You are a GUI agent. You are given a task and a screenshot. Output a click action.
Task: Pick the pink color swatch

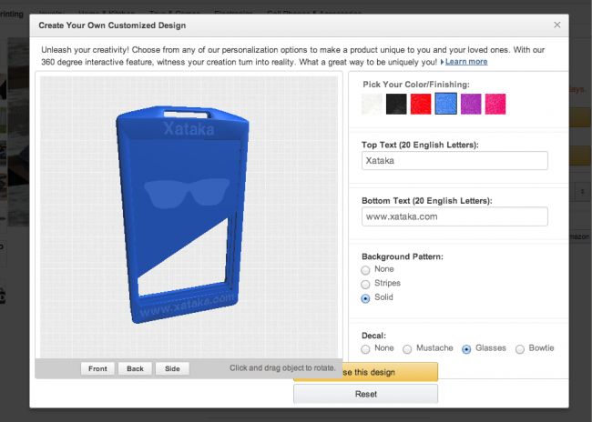tap(495, 104)
